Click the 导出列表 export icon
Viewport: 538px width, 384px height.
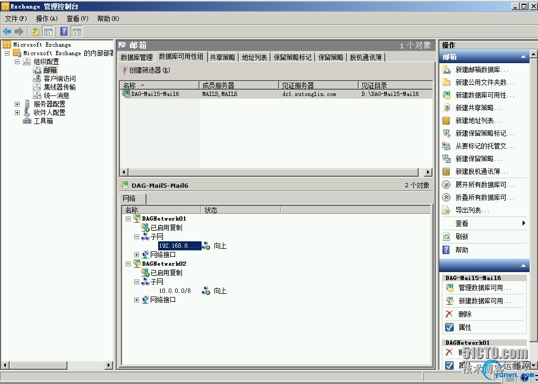tap(446, 210)
